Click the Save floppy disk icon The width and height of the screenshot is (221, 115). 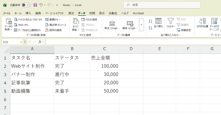(x=35, y=5)
